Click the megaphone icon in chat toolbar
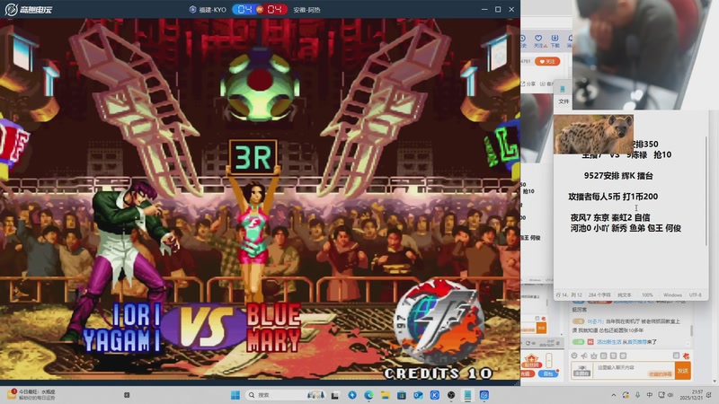Image resolution: width=719 pixels, height=404 pixels. pos(584,356)
